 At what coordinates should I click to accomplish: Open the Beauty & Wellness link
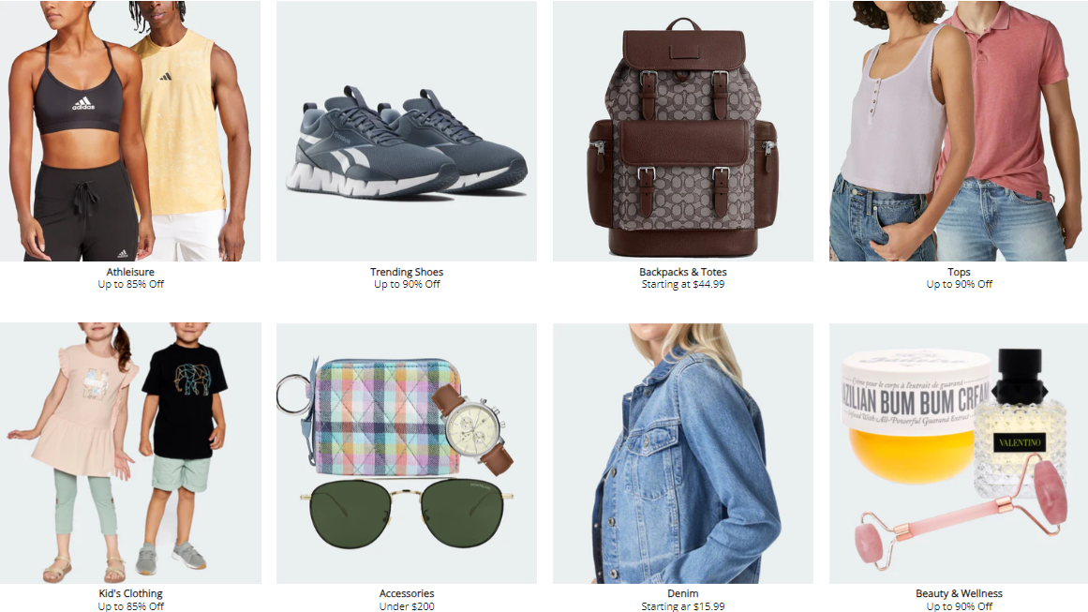[x=959, y=593]
